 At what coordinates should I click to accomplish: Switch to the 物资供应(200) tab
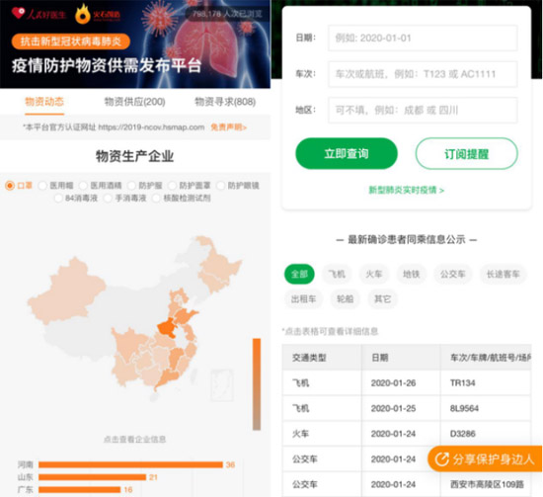tap(134, 102)
